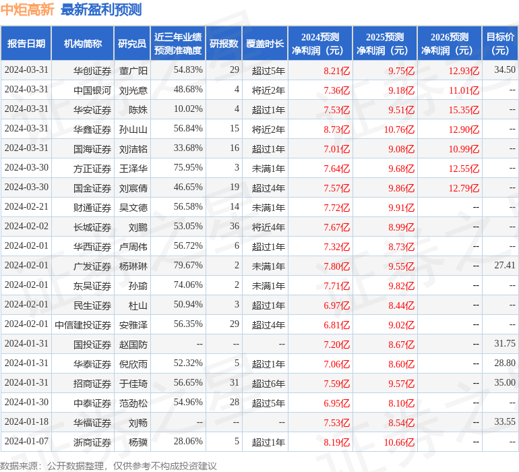Click report count 36

click(235, 227)
